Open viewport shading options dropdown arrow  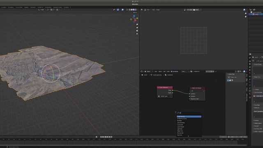coord(138,10)
